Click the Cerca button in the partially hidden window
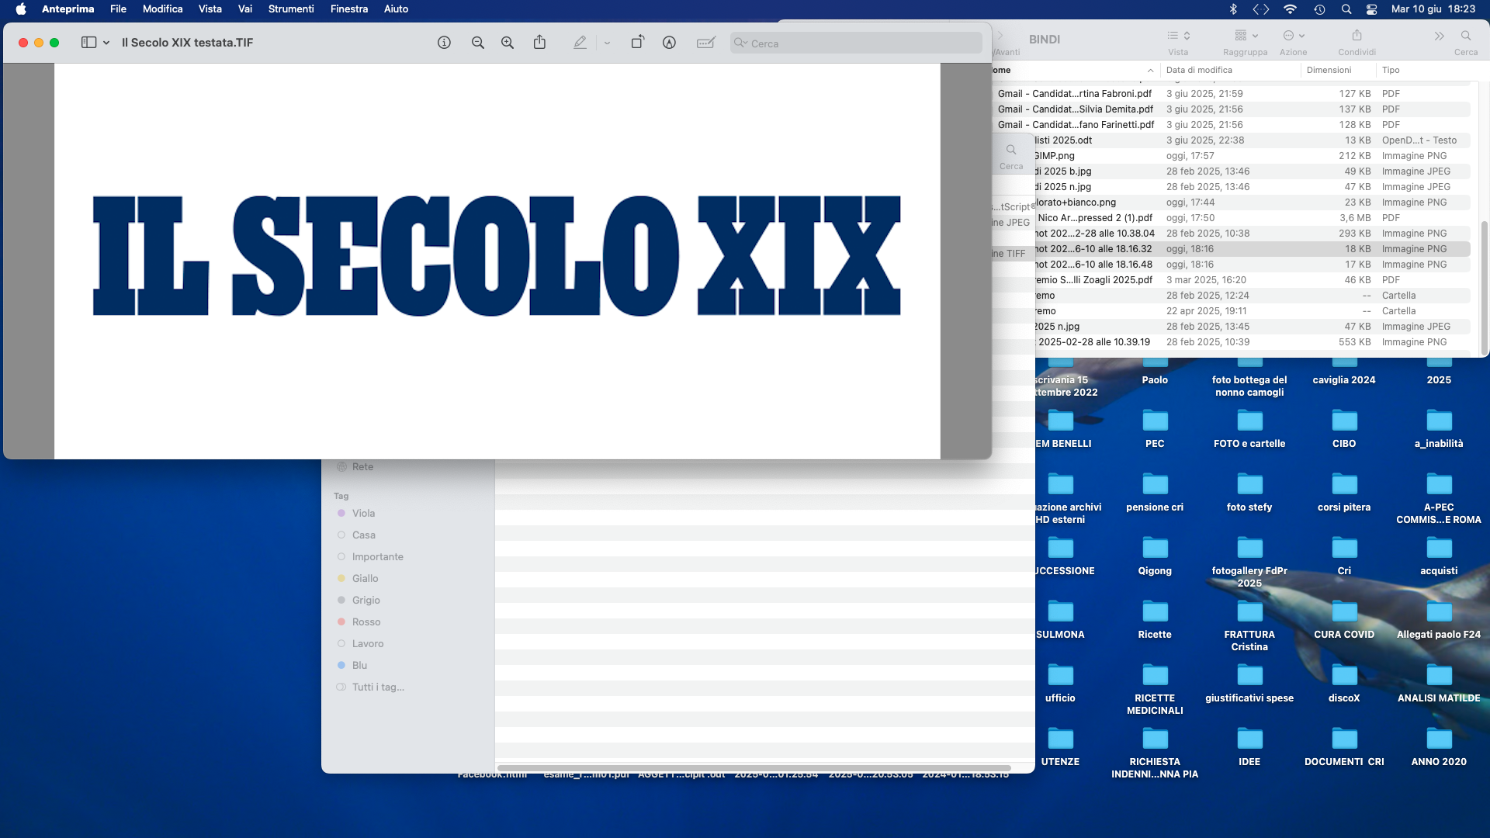Viewport: 1490px width, 838px height. click(x=1011, y=156)
